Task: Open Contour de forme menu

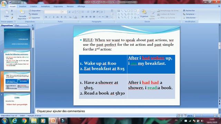Action: (167, 14)
